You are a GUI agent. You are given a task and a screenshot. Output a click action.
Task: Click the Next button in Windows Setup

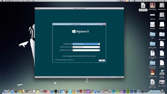click(102, 60)
